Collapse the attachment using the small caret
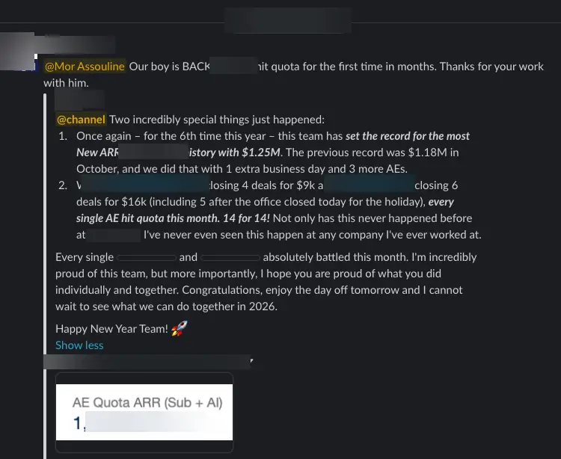 pyautogui.click(x=251, y=360)
